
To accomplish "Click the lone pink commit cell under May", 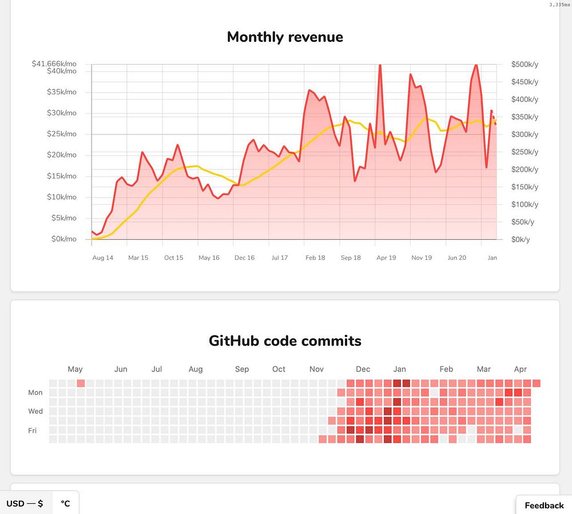I will coord(81,383).
